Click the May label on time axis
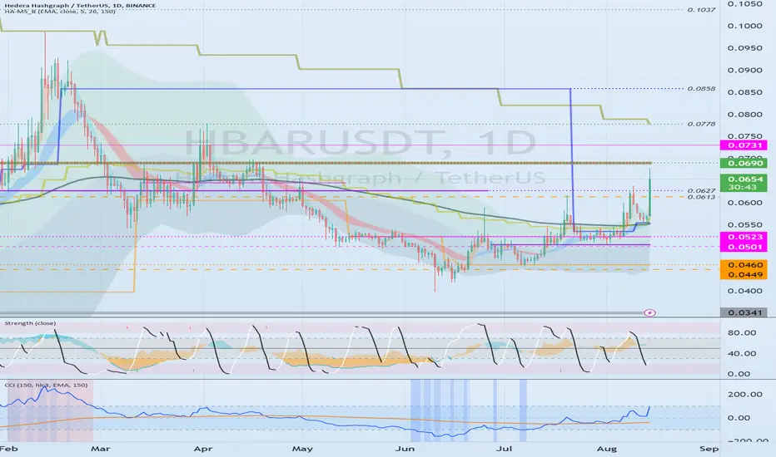 302,449
